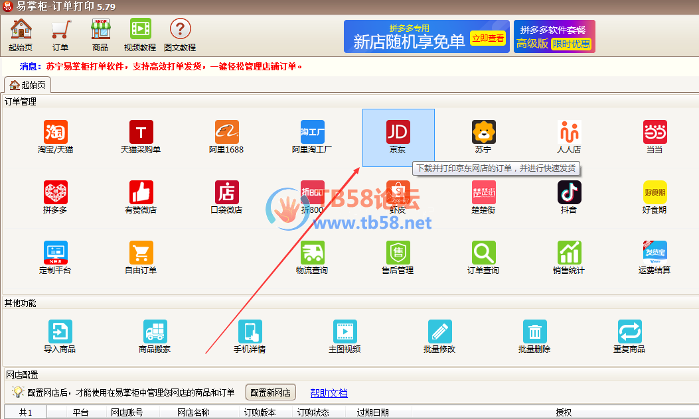Open the 售后管理 after-sales icon

pyautogui.click(x=398, y=258)
